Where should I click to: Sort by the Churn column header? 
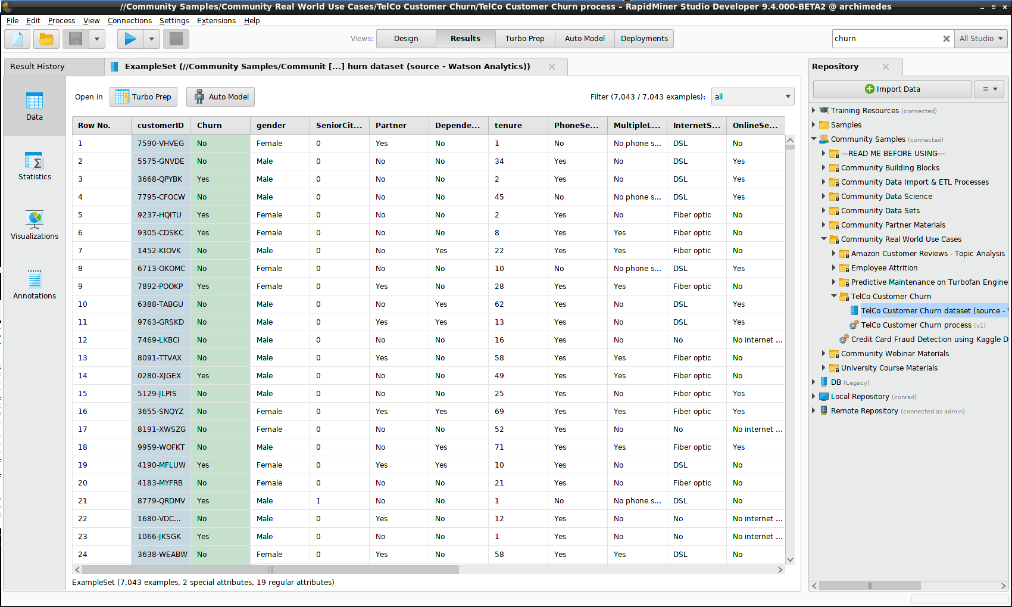click(x=220, y=126)
